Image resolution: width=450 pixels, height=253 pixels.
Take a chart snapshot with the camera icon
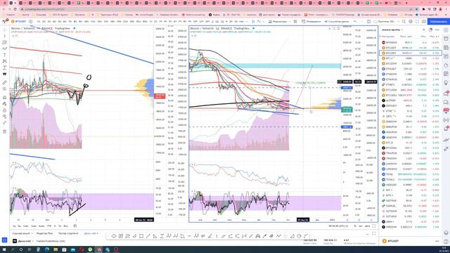pyautogui.click(x=423, y=22)
